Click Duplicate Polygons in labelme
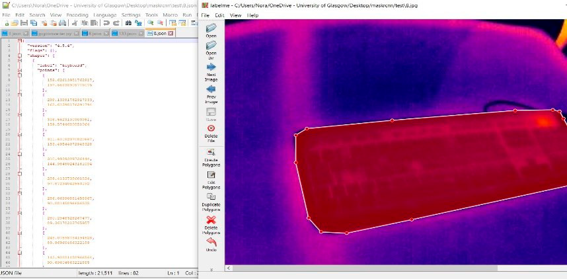Screen dimensions: 567x279 tap(211, 202)
